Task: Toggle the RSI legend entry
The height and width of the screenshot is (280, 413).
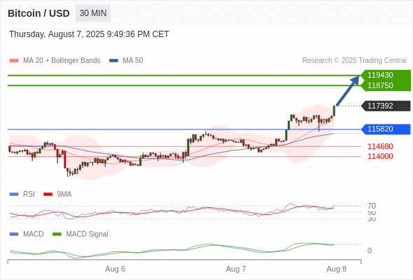Action: pos(22,194)
